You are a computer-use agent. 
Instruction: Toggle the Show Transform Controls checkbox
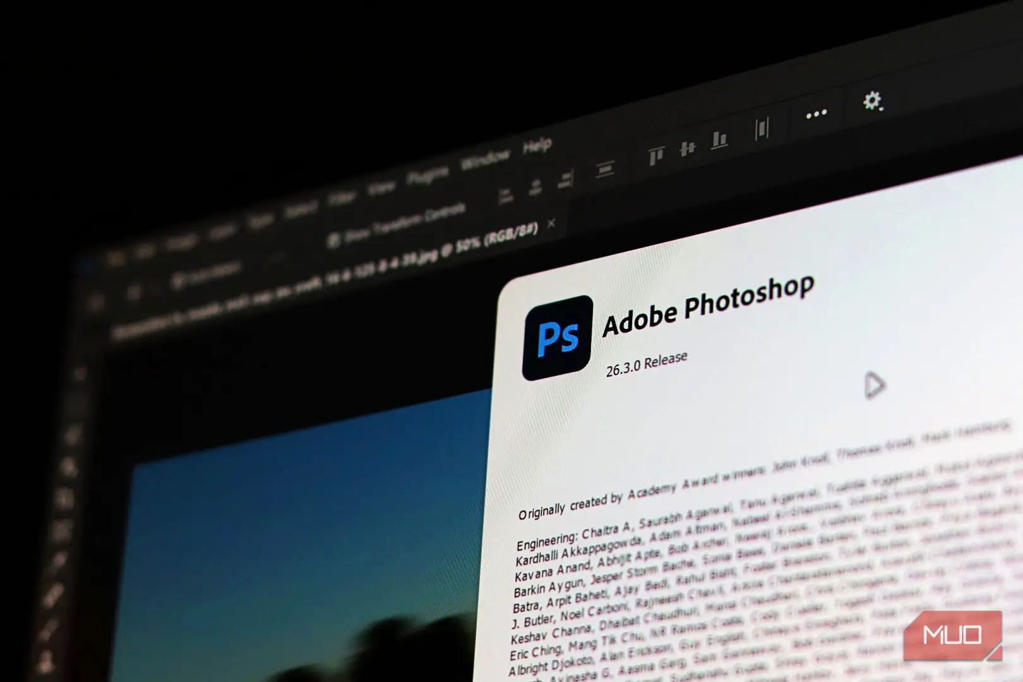(334, 239)
